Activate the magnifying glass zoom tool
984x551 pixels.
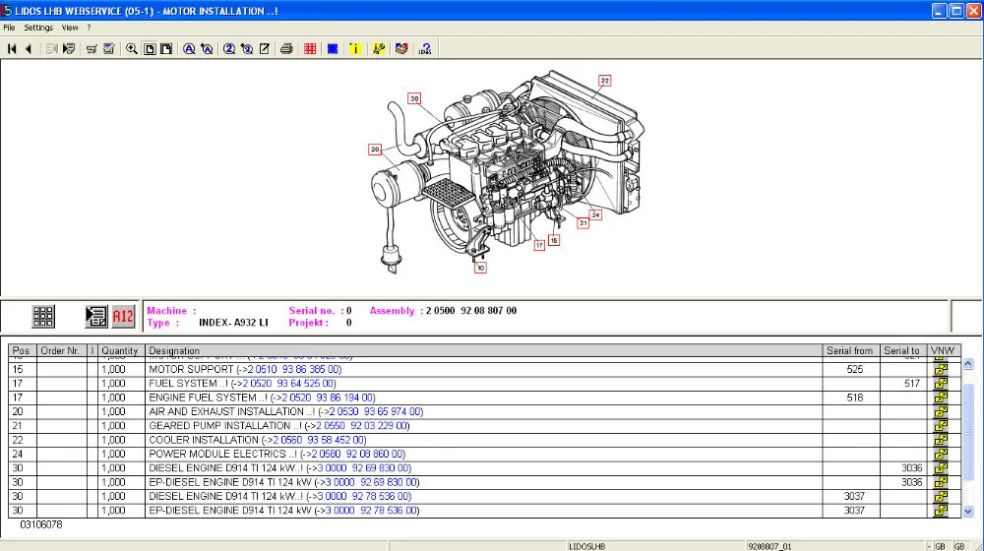(131, 49)
